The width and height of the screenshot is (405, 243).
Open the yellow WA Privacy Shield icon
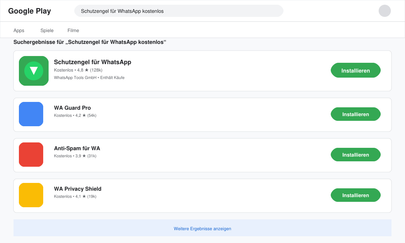tap(31, 195)
